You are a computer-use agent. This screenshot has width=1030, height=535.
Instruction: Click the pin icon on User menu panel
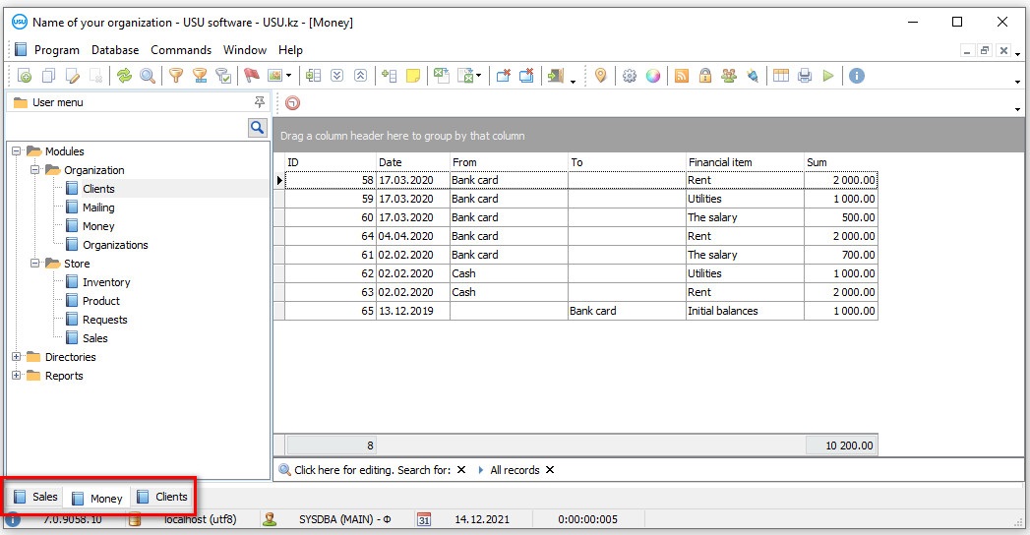[260, 101]
